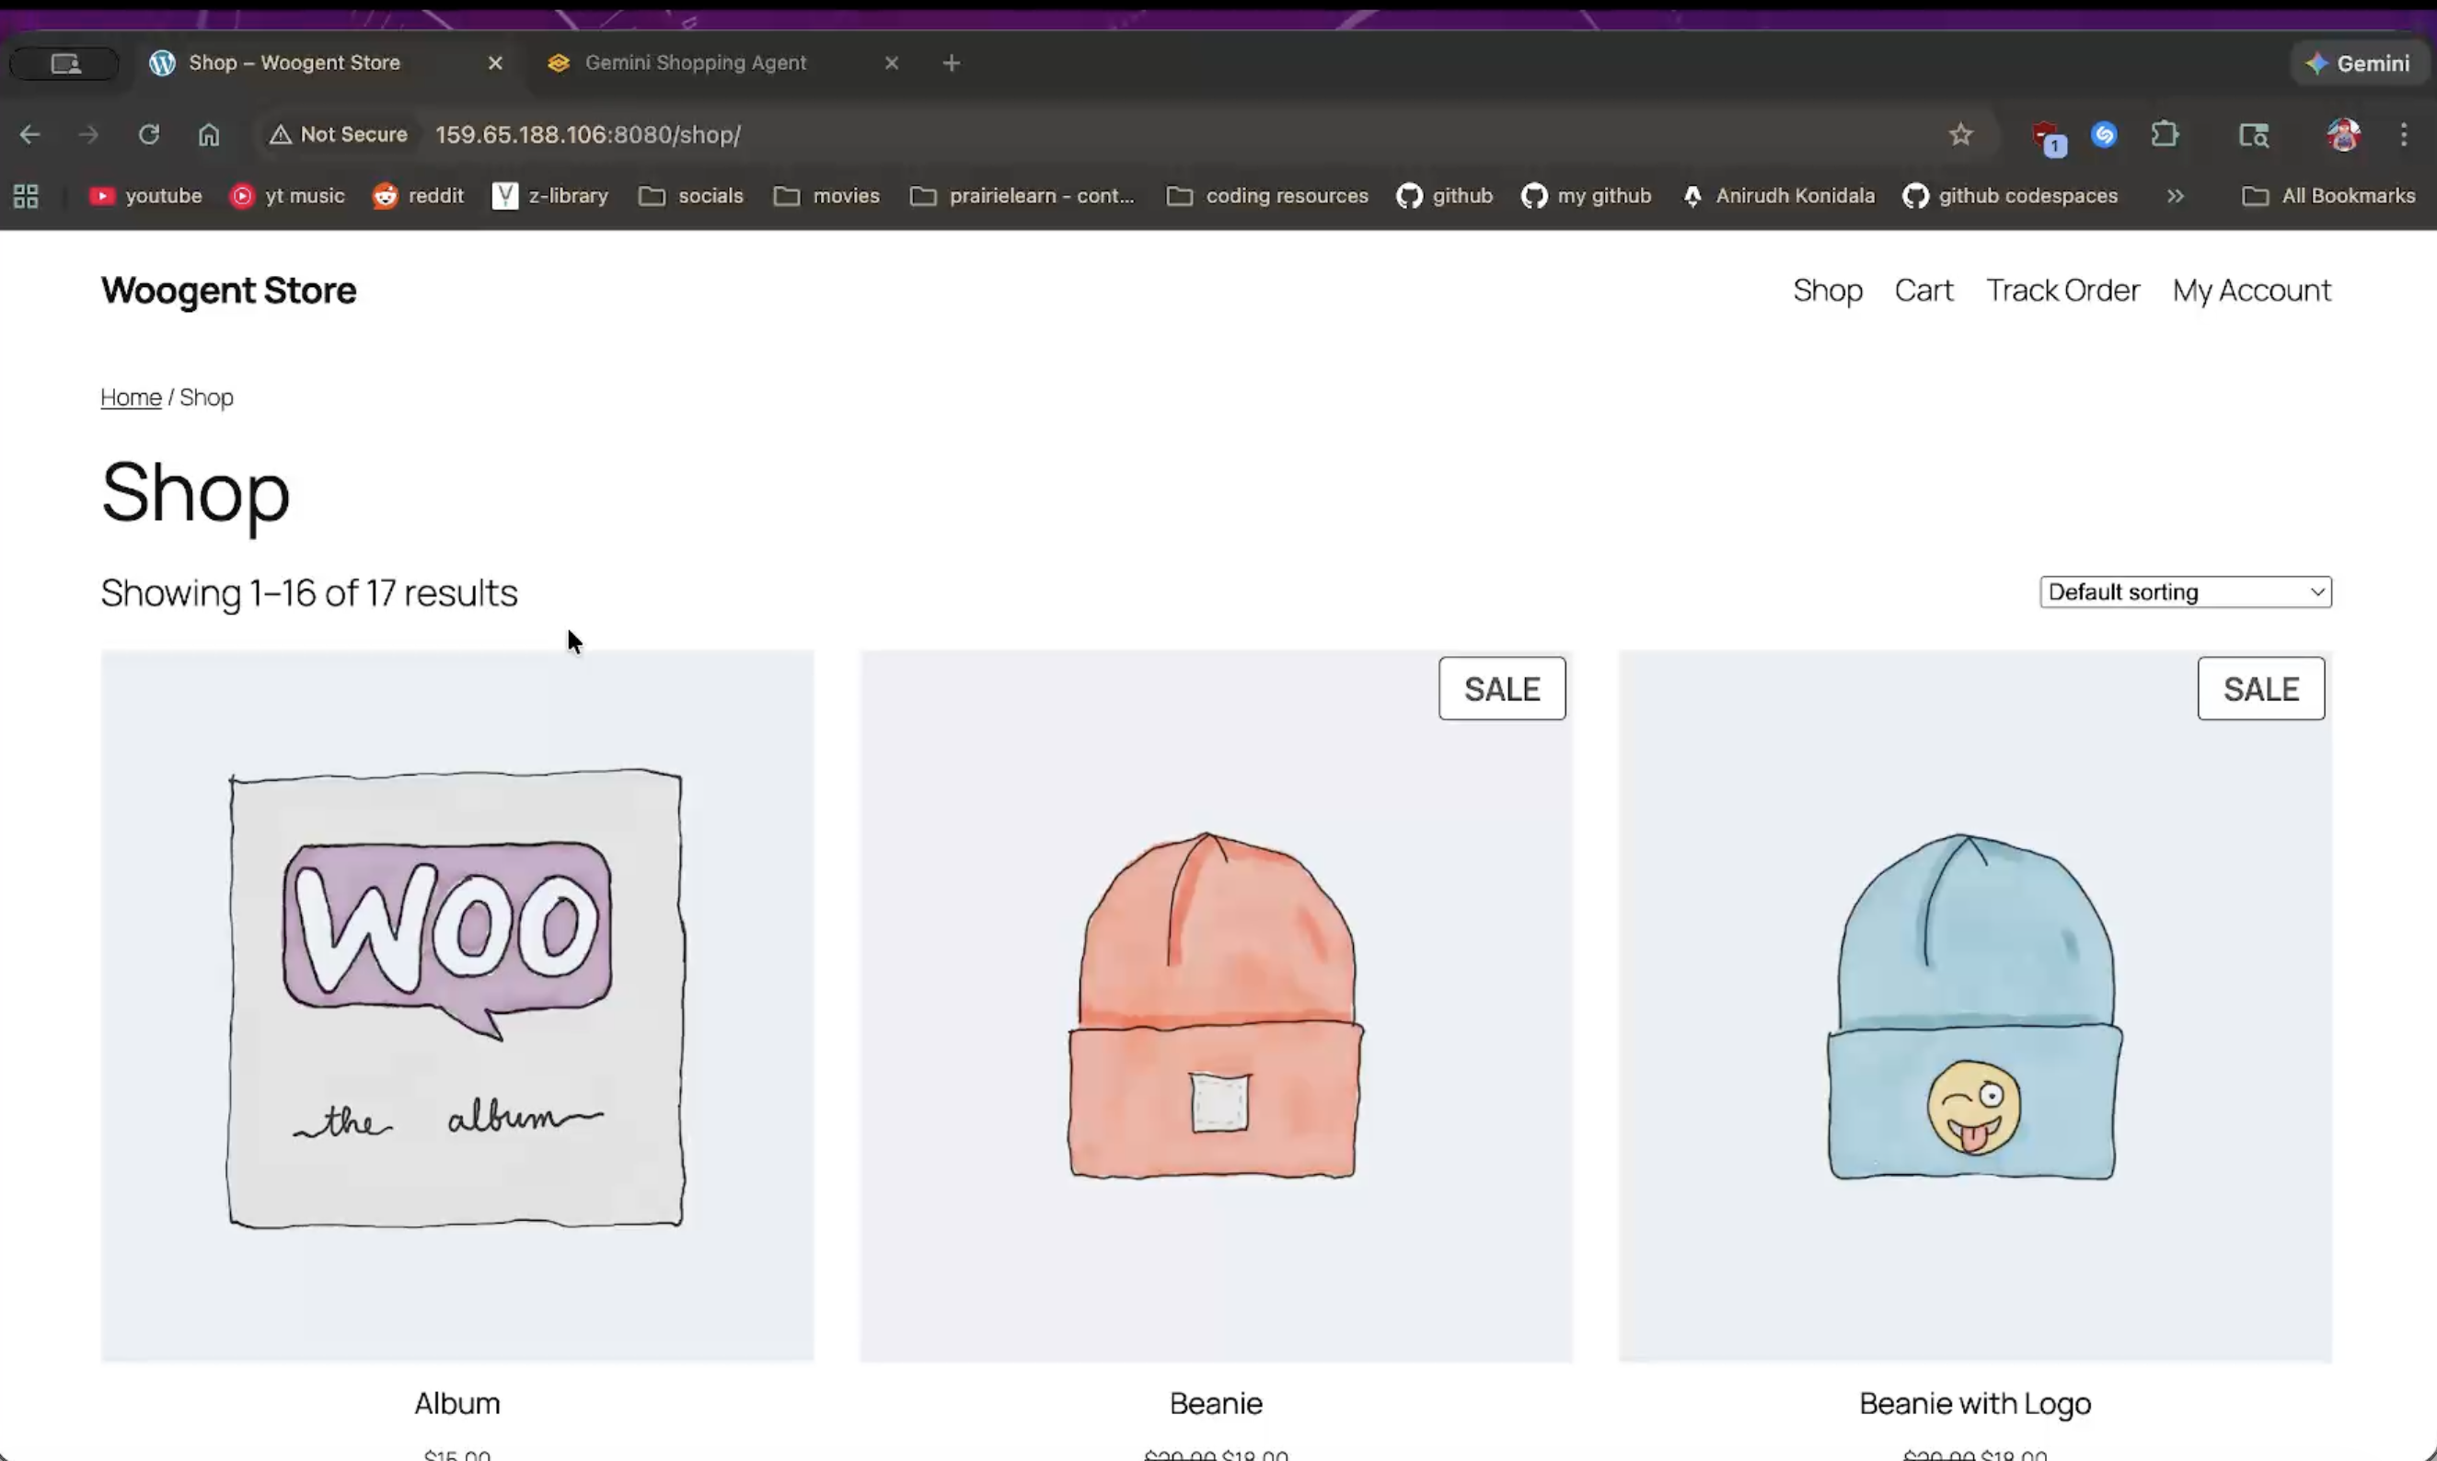Viewport: 2437px width, 1461px height.
Task: Open the Default sorting dropdown
Action: pyautogui.click(x=2185, y=592)
